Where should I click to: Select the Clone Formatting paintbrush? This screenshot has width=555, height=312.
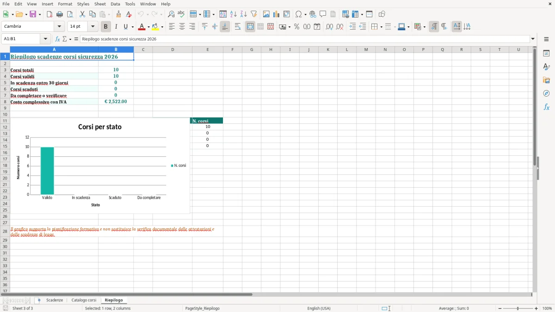pyautogui.click(x=118, y=14)
